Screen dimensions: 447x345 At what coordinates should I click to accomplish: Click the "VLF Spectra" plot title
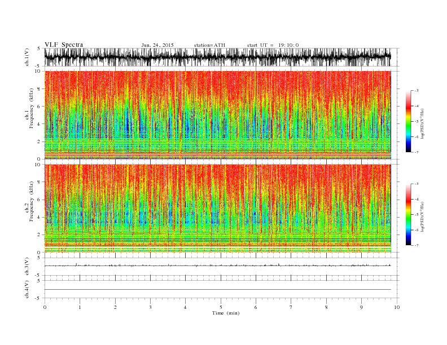coord(64,45)
